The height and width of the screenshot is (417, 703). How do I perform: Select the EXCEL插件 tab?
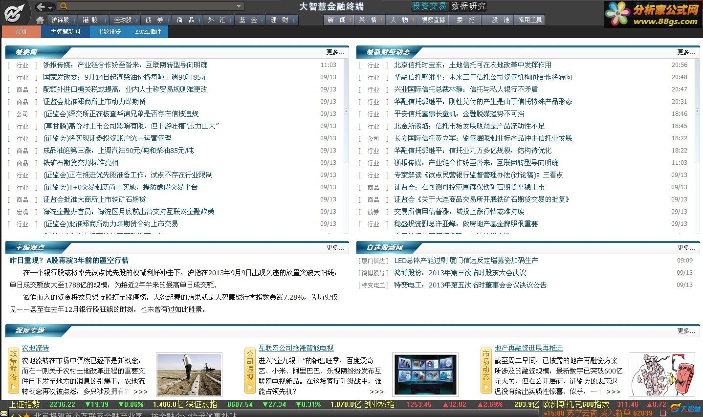149,32
